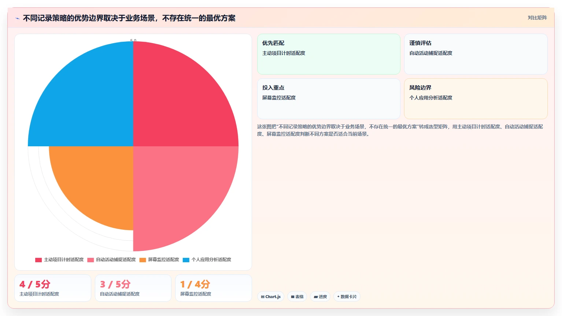The height and width of the screenshot is (316, 562).
Task: Click the legend text 个人应用分析适配度
Action: point(211,260)
